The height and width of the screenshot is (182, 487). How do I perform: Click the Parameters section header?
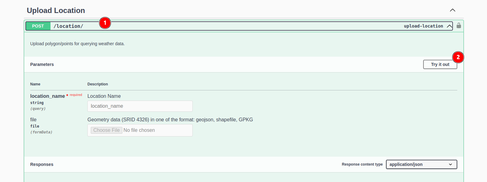tap(42, 64)
